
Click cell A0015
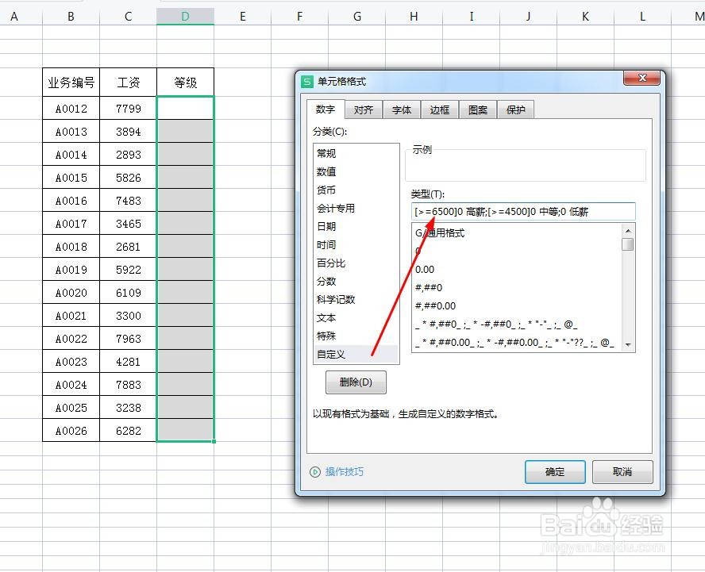71,178
